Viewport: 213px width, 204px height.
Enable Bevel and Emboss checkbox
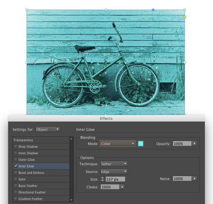[16, 172]
